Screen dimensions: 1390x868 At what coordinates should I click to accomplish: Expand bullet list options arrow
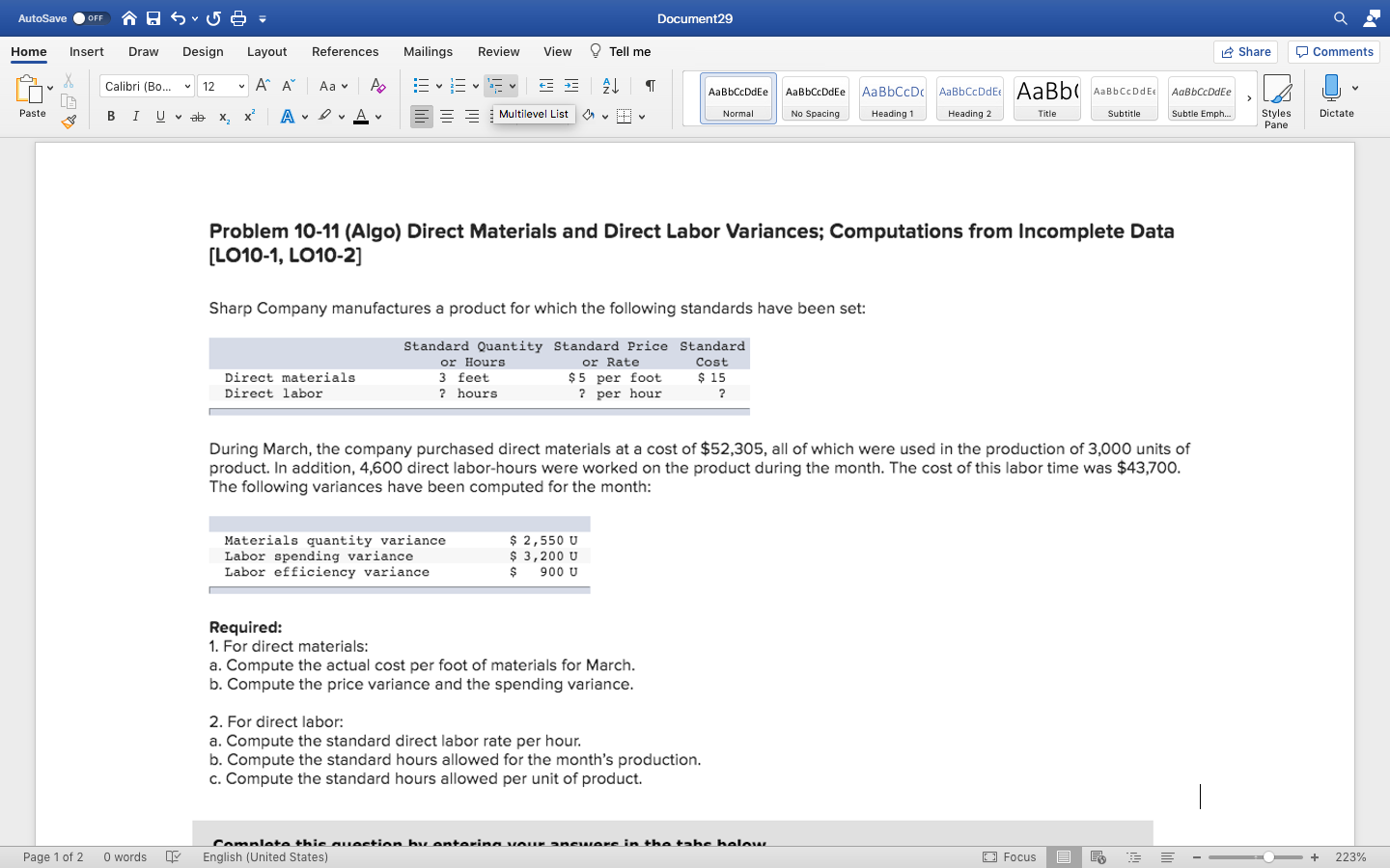439,87
